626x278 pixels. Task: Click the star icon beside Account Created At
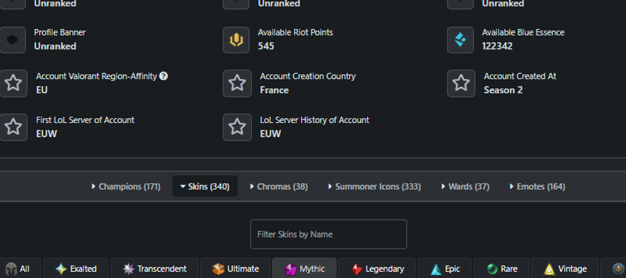[461, 83]
